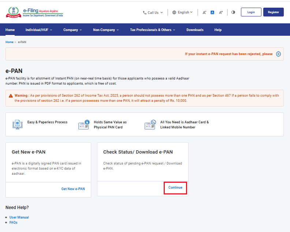Click the e-Filing Income Tax Department logo
Image resolution: width=290 pixels, height=232 pixels.
click(x=34, y=12)
